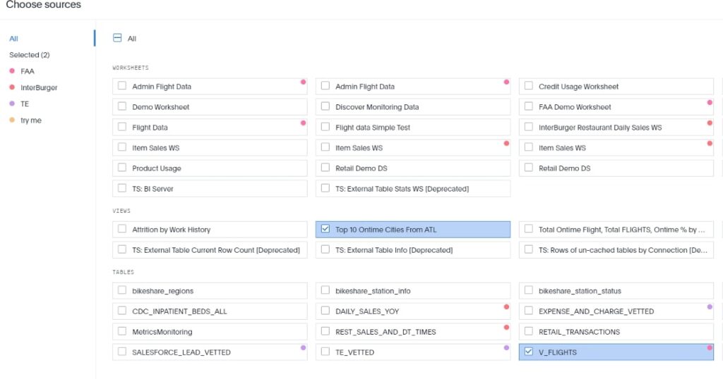
Task: Select the Attrition by Work History view
Action: pos(171,230)
